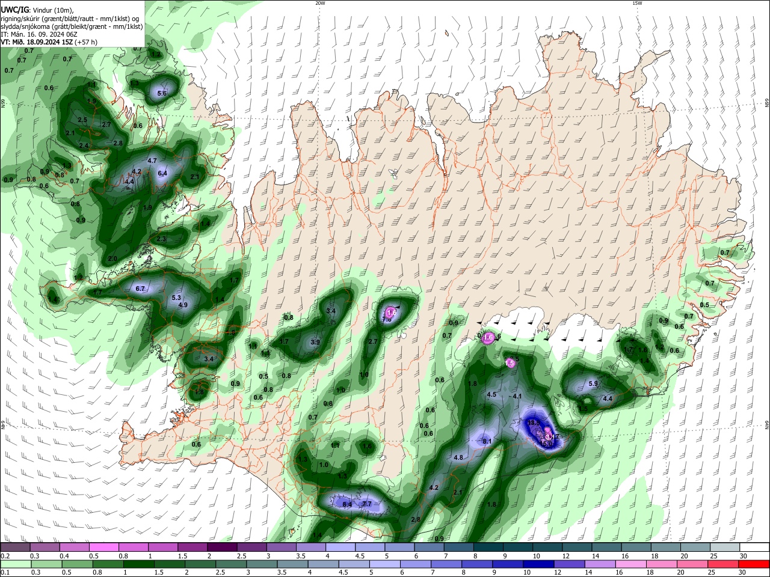770x577 pixels.
Task: Click the precipitation value '4.1' on the map
Action: (x=517, y=396)
